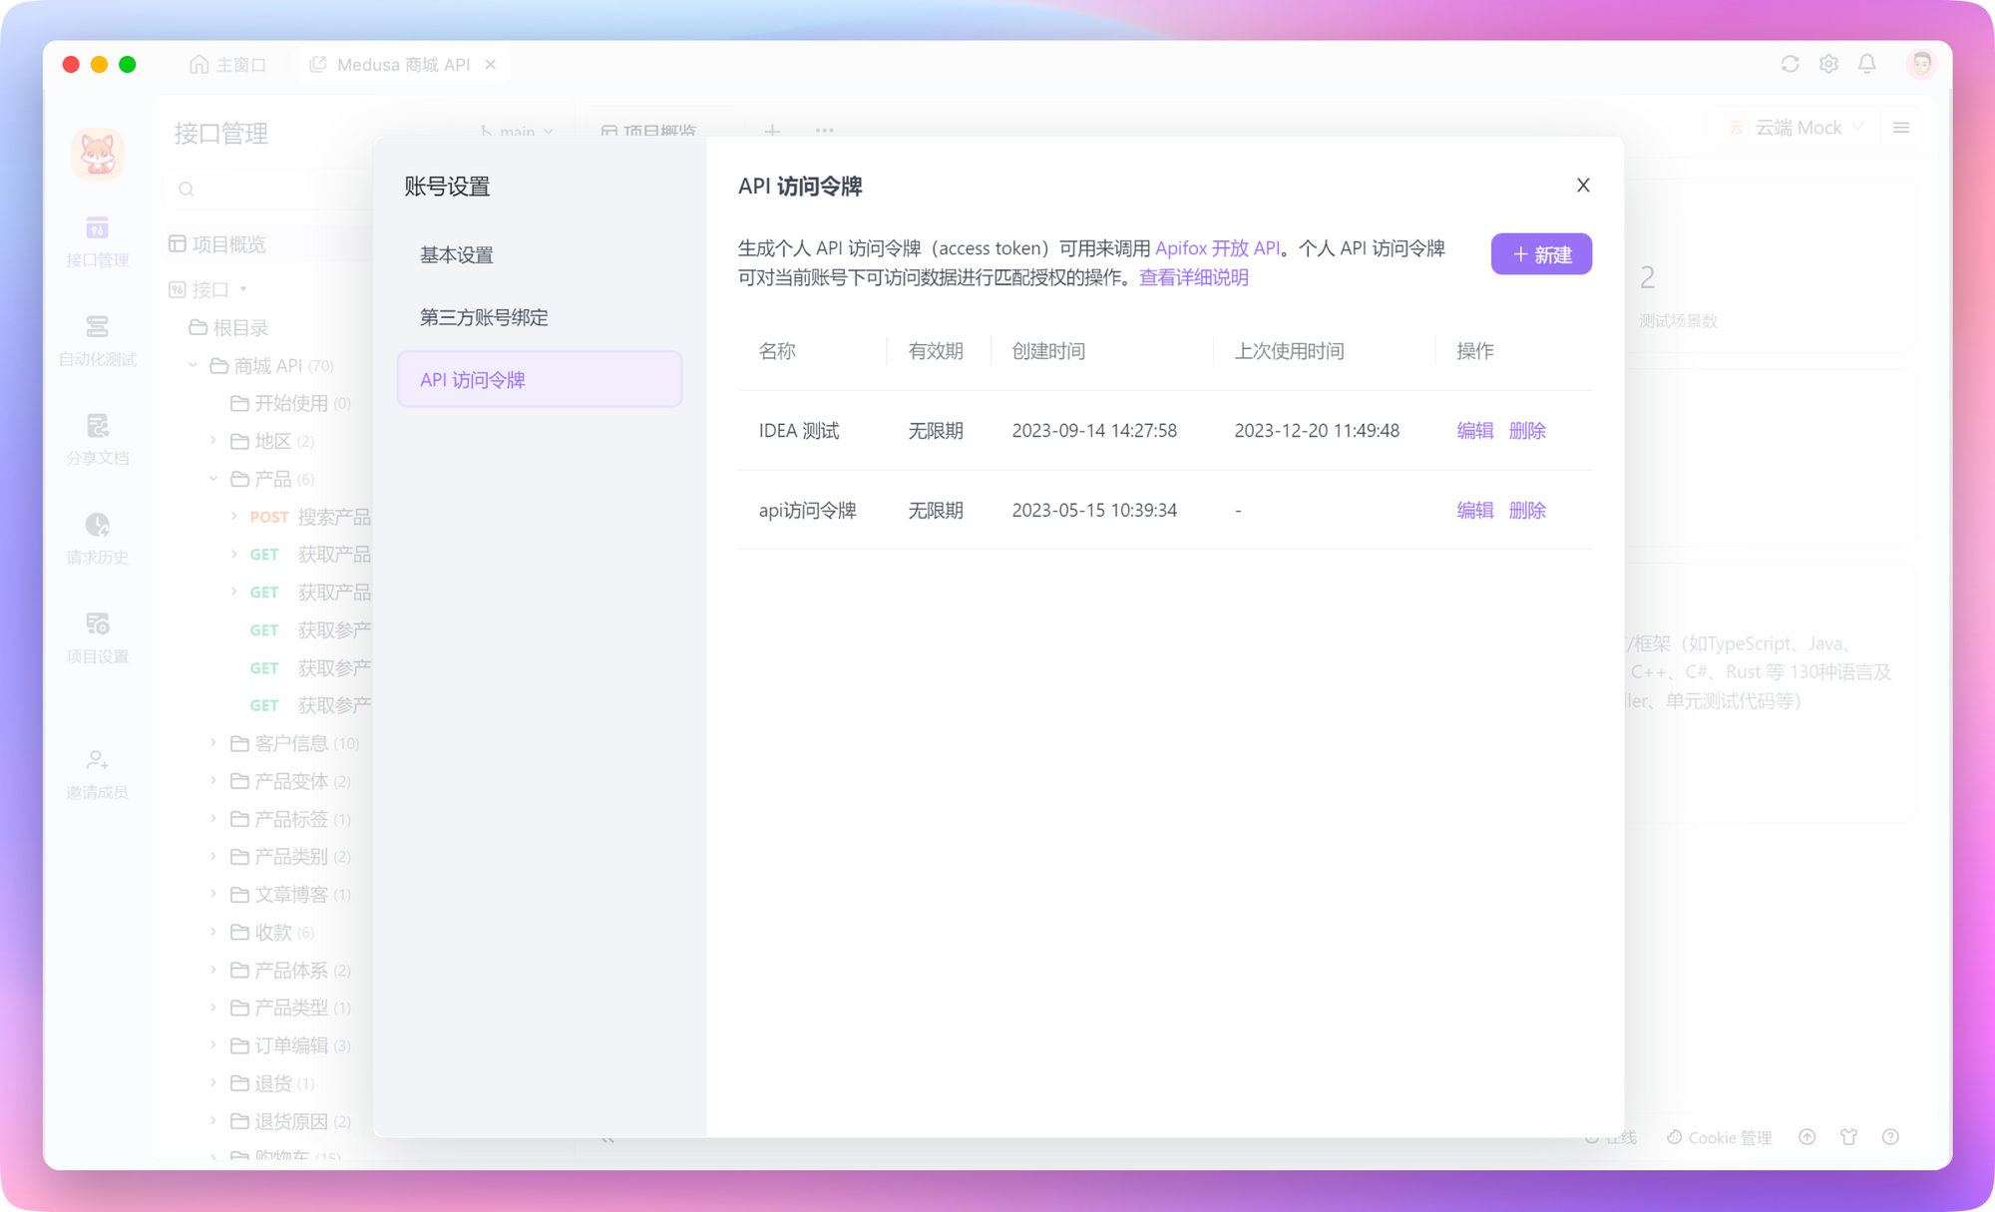Open 分享文档 in sidebar
This screenshot has height=1212, width=1995.
click(x=98, y=440)
